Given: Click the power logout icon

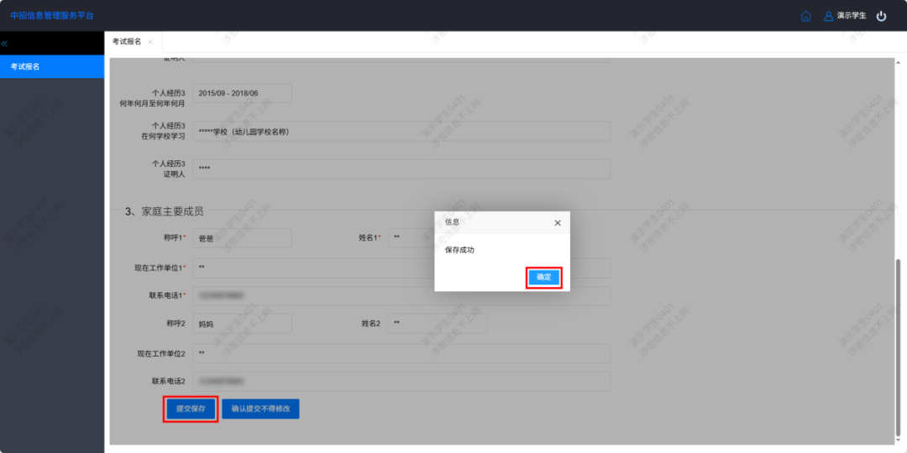Looking at the screenshot, I should [x=881, y=16].
